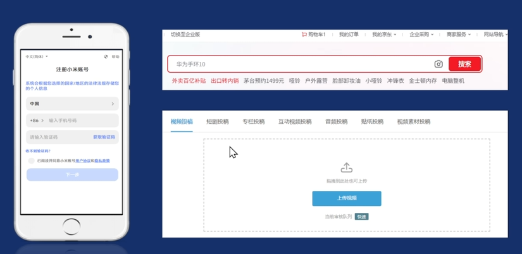Click the 输入手机号码 phone number field
The height and width of the screenshot is (254, 522).
[x=82, y=120]
